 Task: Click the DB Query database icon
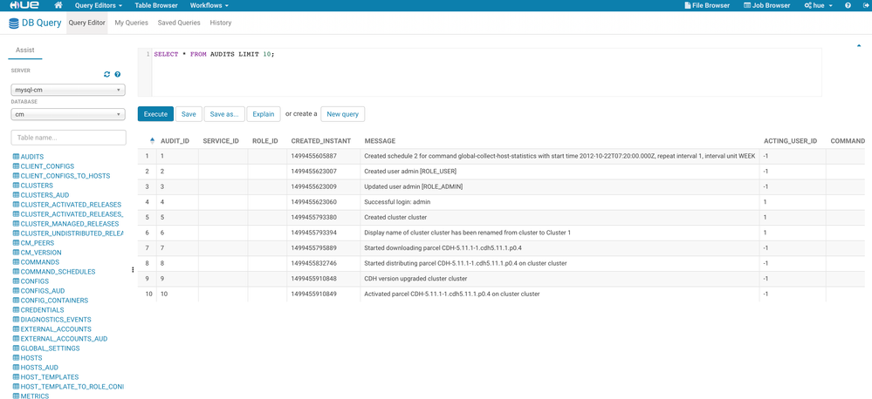coord(14,24)
